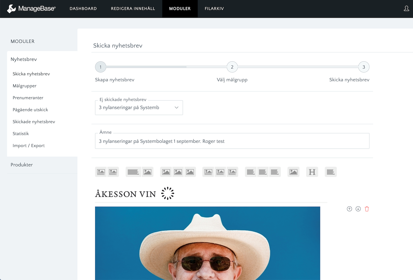Go to Prenumeranter in the sidebar
This screenshot has width=413, height=280.
click(x=28, y=98)
